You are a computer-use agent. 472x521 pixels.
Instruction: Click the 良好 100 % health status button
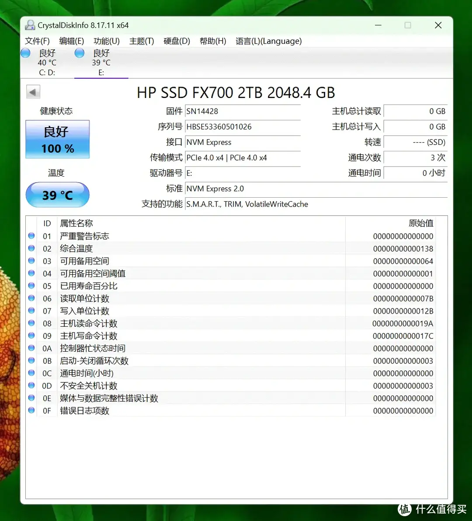(58, 140)
